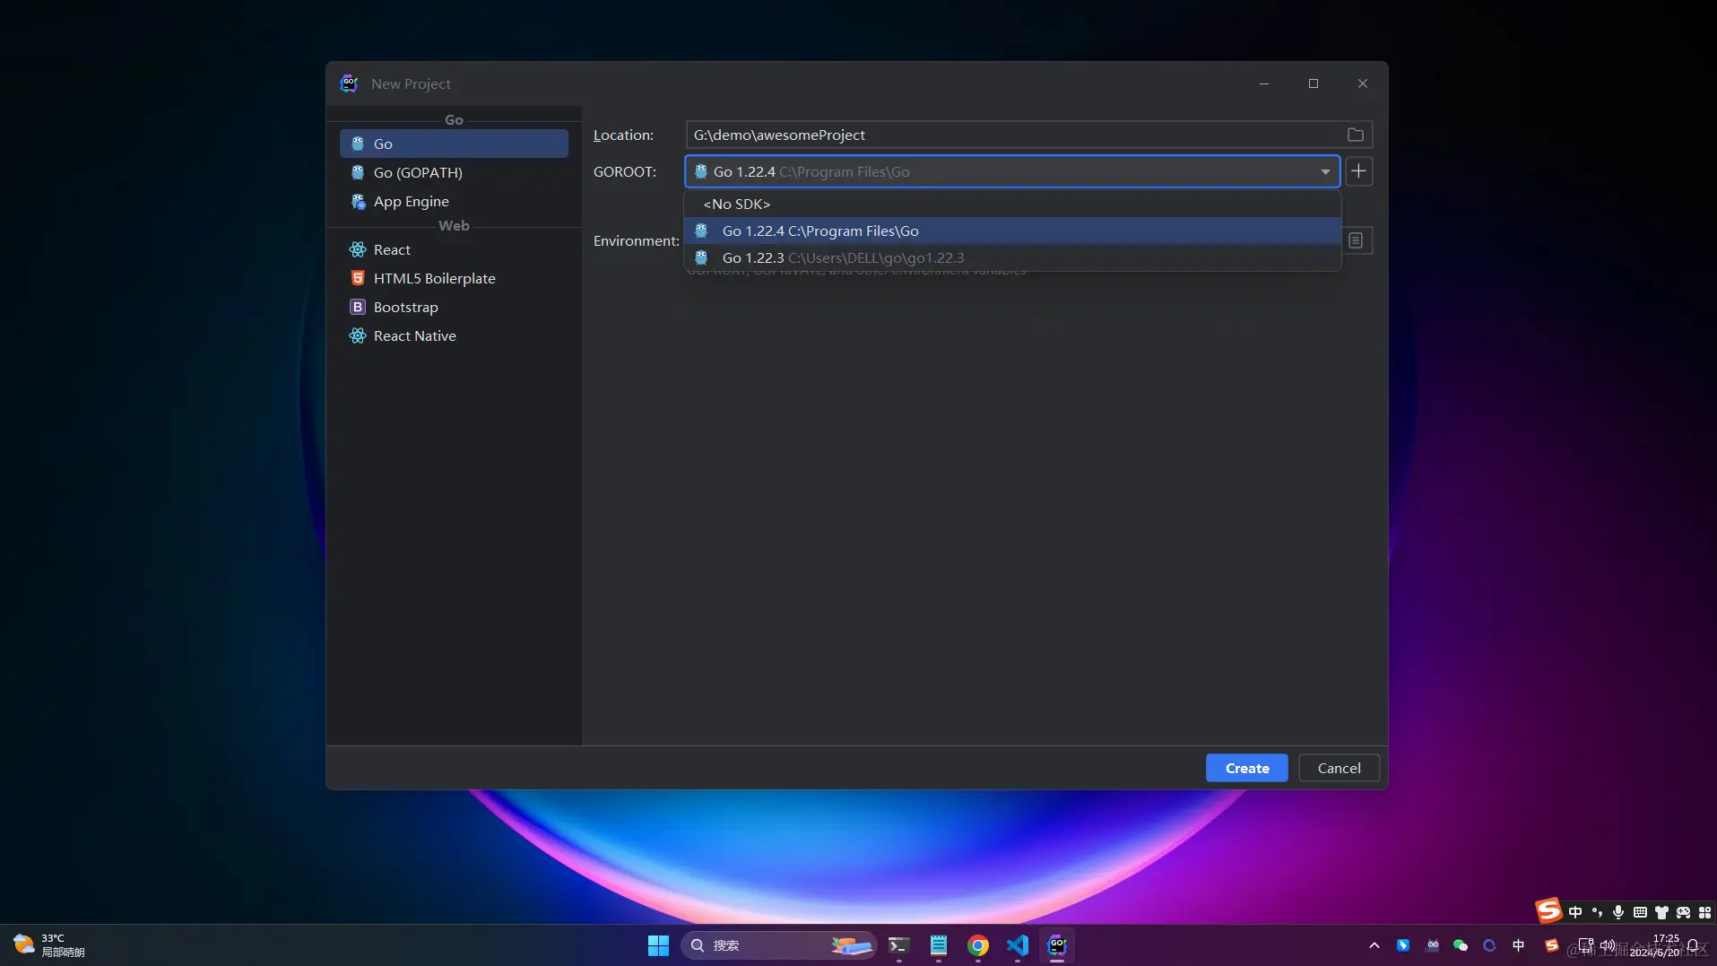Show hidden system tray icons
This screenshot has width=1717, height=966.
click(1374, 945)
